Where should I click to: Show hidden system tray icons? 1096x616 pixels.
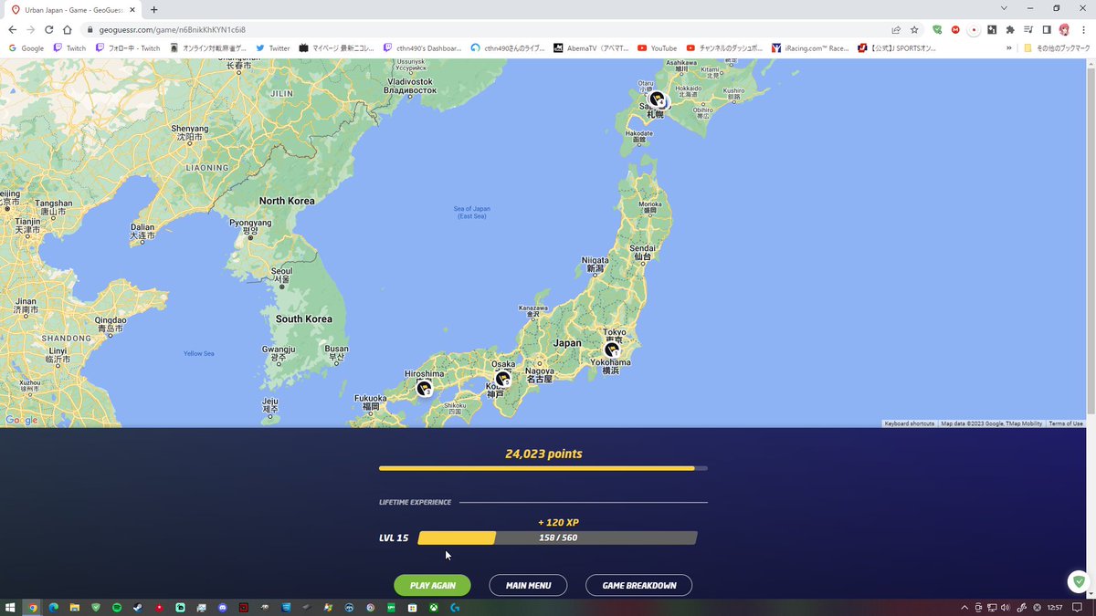(x=964, y=607)
